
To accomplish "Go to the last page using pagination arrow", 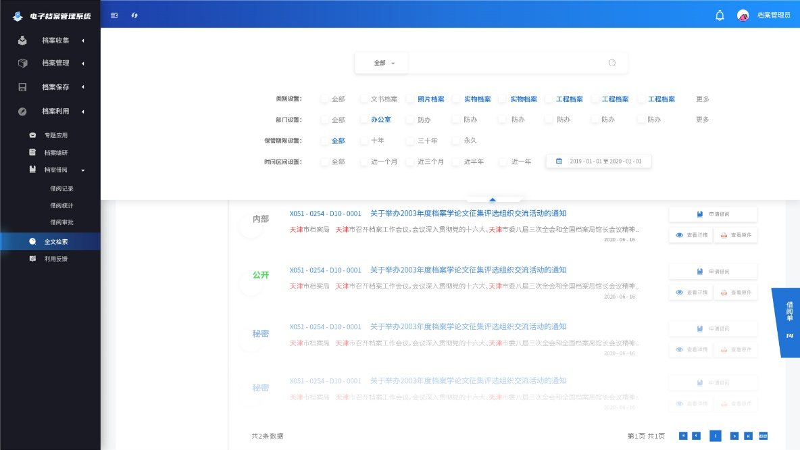I will point(749,436).
